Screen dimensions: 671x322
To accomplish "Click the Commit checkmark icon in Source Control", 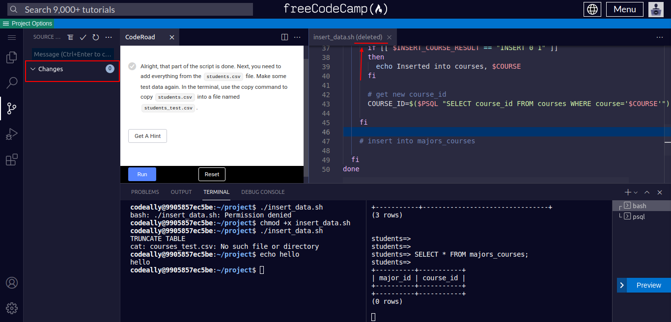I will tap(83, 37).
